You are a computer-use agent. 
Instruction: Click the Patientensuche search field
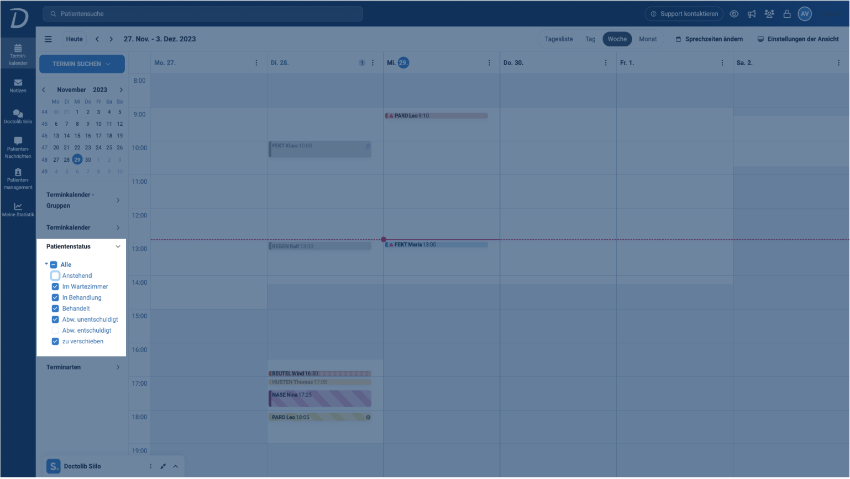[x=202, y=14]
